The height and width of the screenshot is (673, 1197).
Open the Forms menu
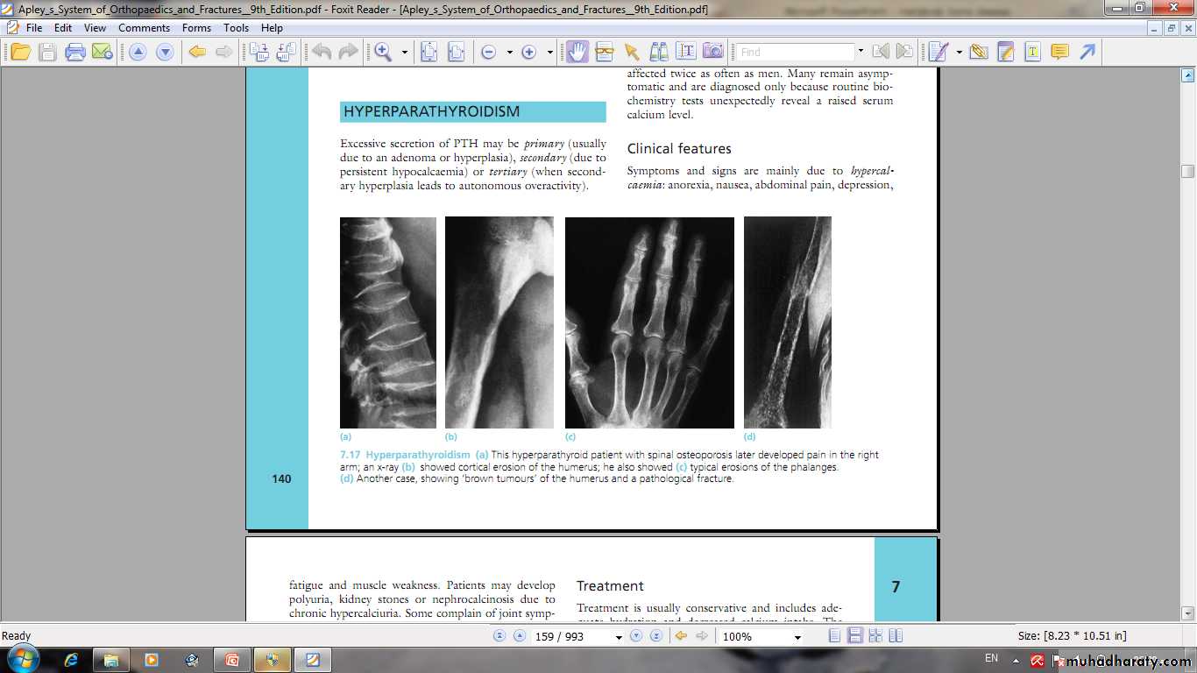point(196,28)
